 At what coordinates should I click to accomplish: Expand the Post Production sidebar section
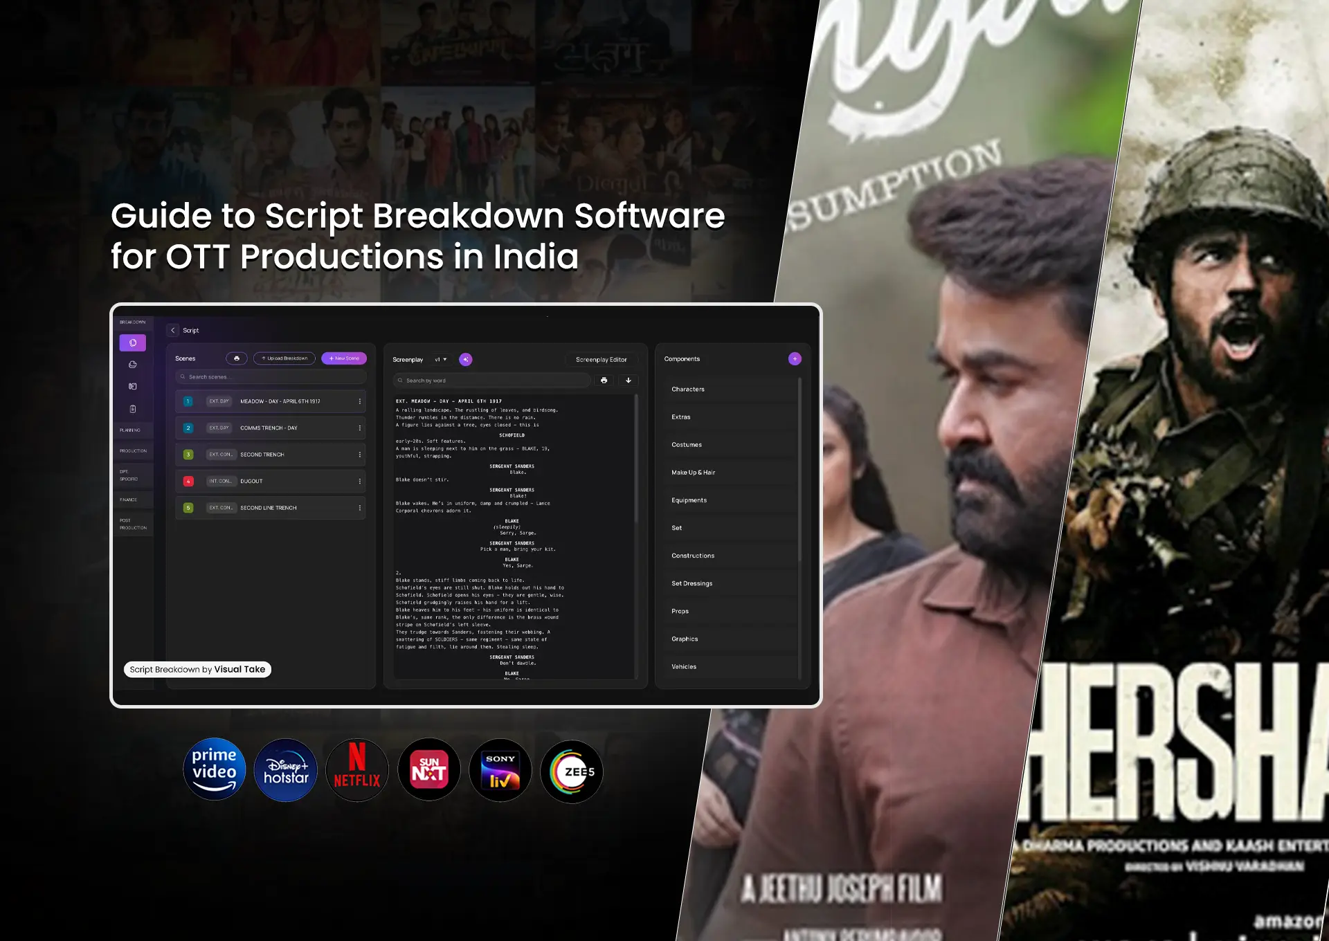(x=133, y=524)
